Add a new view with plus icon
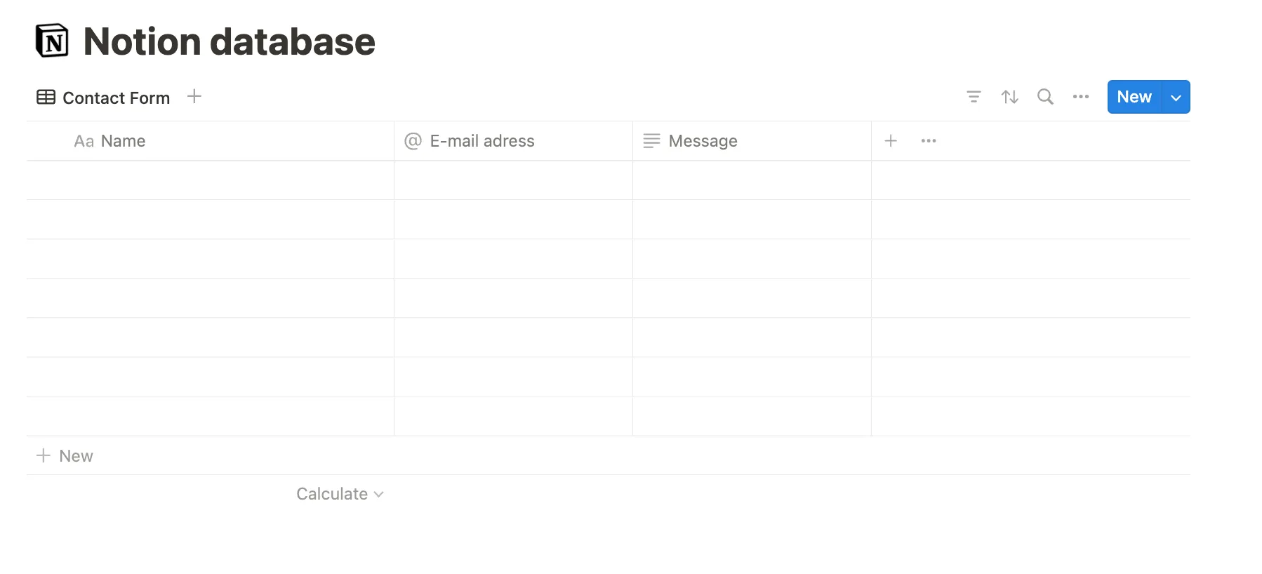This screenshot has height=574, width=1262. pos(194,97)
